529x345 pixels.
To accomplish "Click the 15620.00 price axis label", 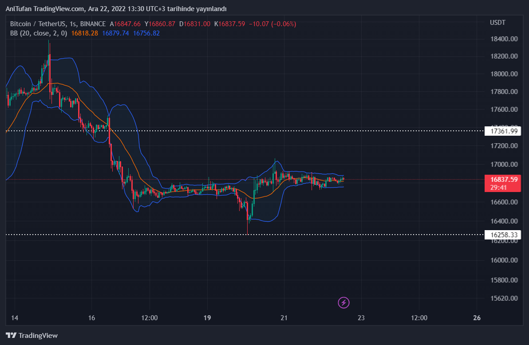I will (504, 298).
